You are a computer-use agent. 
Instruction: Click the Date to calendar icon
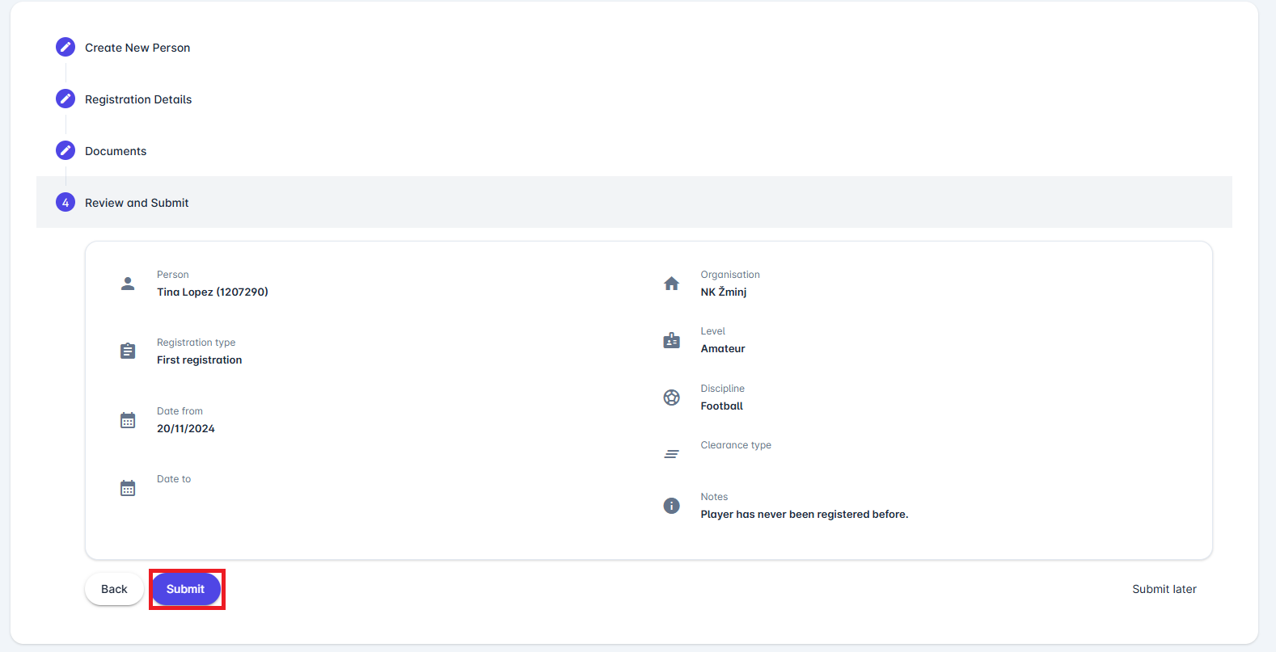[128, 488]
